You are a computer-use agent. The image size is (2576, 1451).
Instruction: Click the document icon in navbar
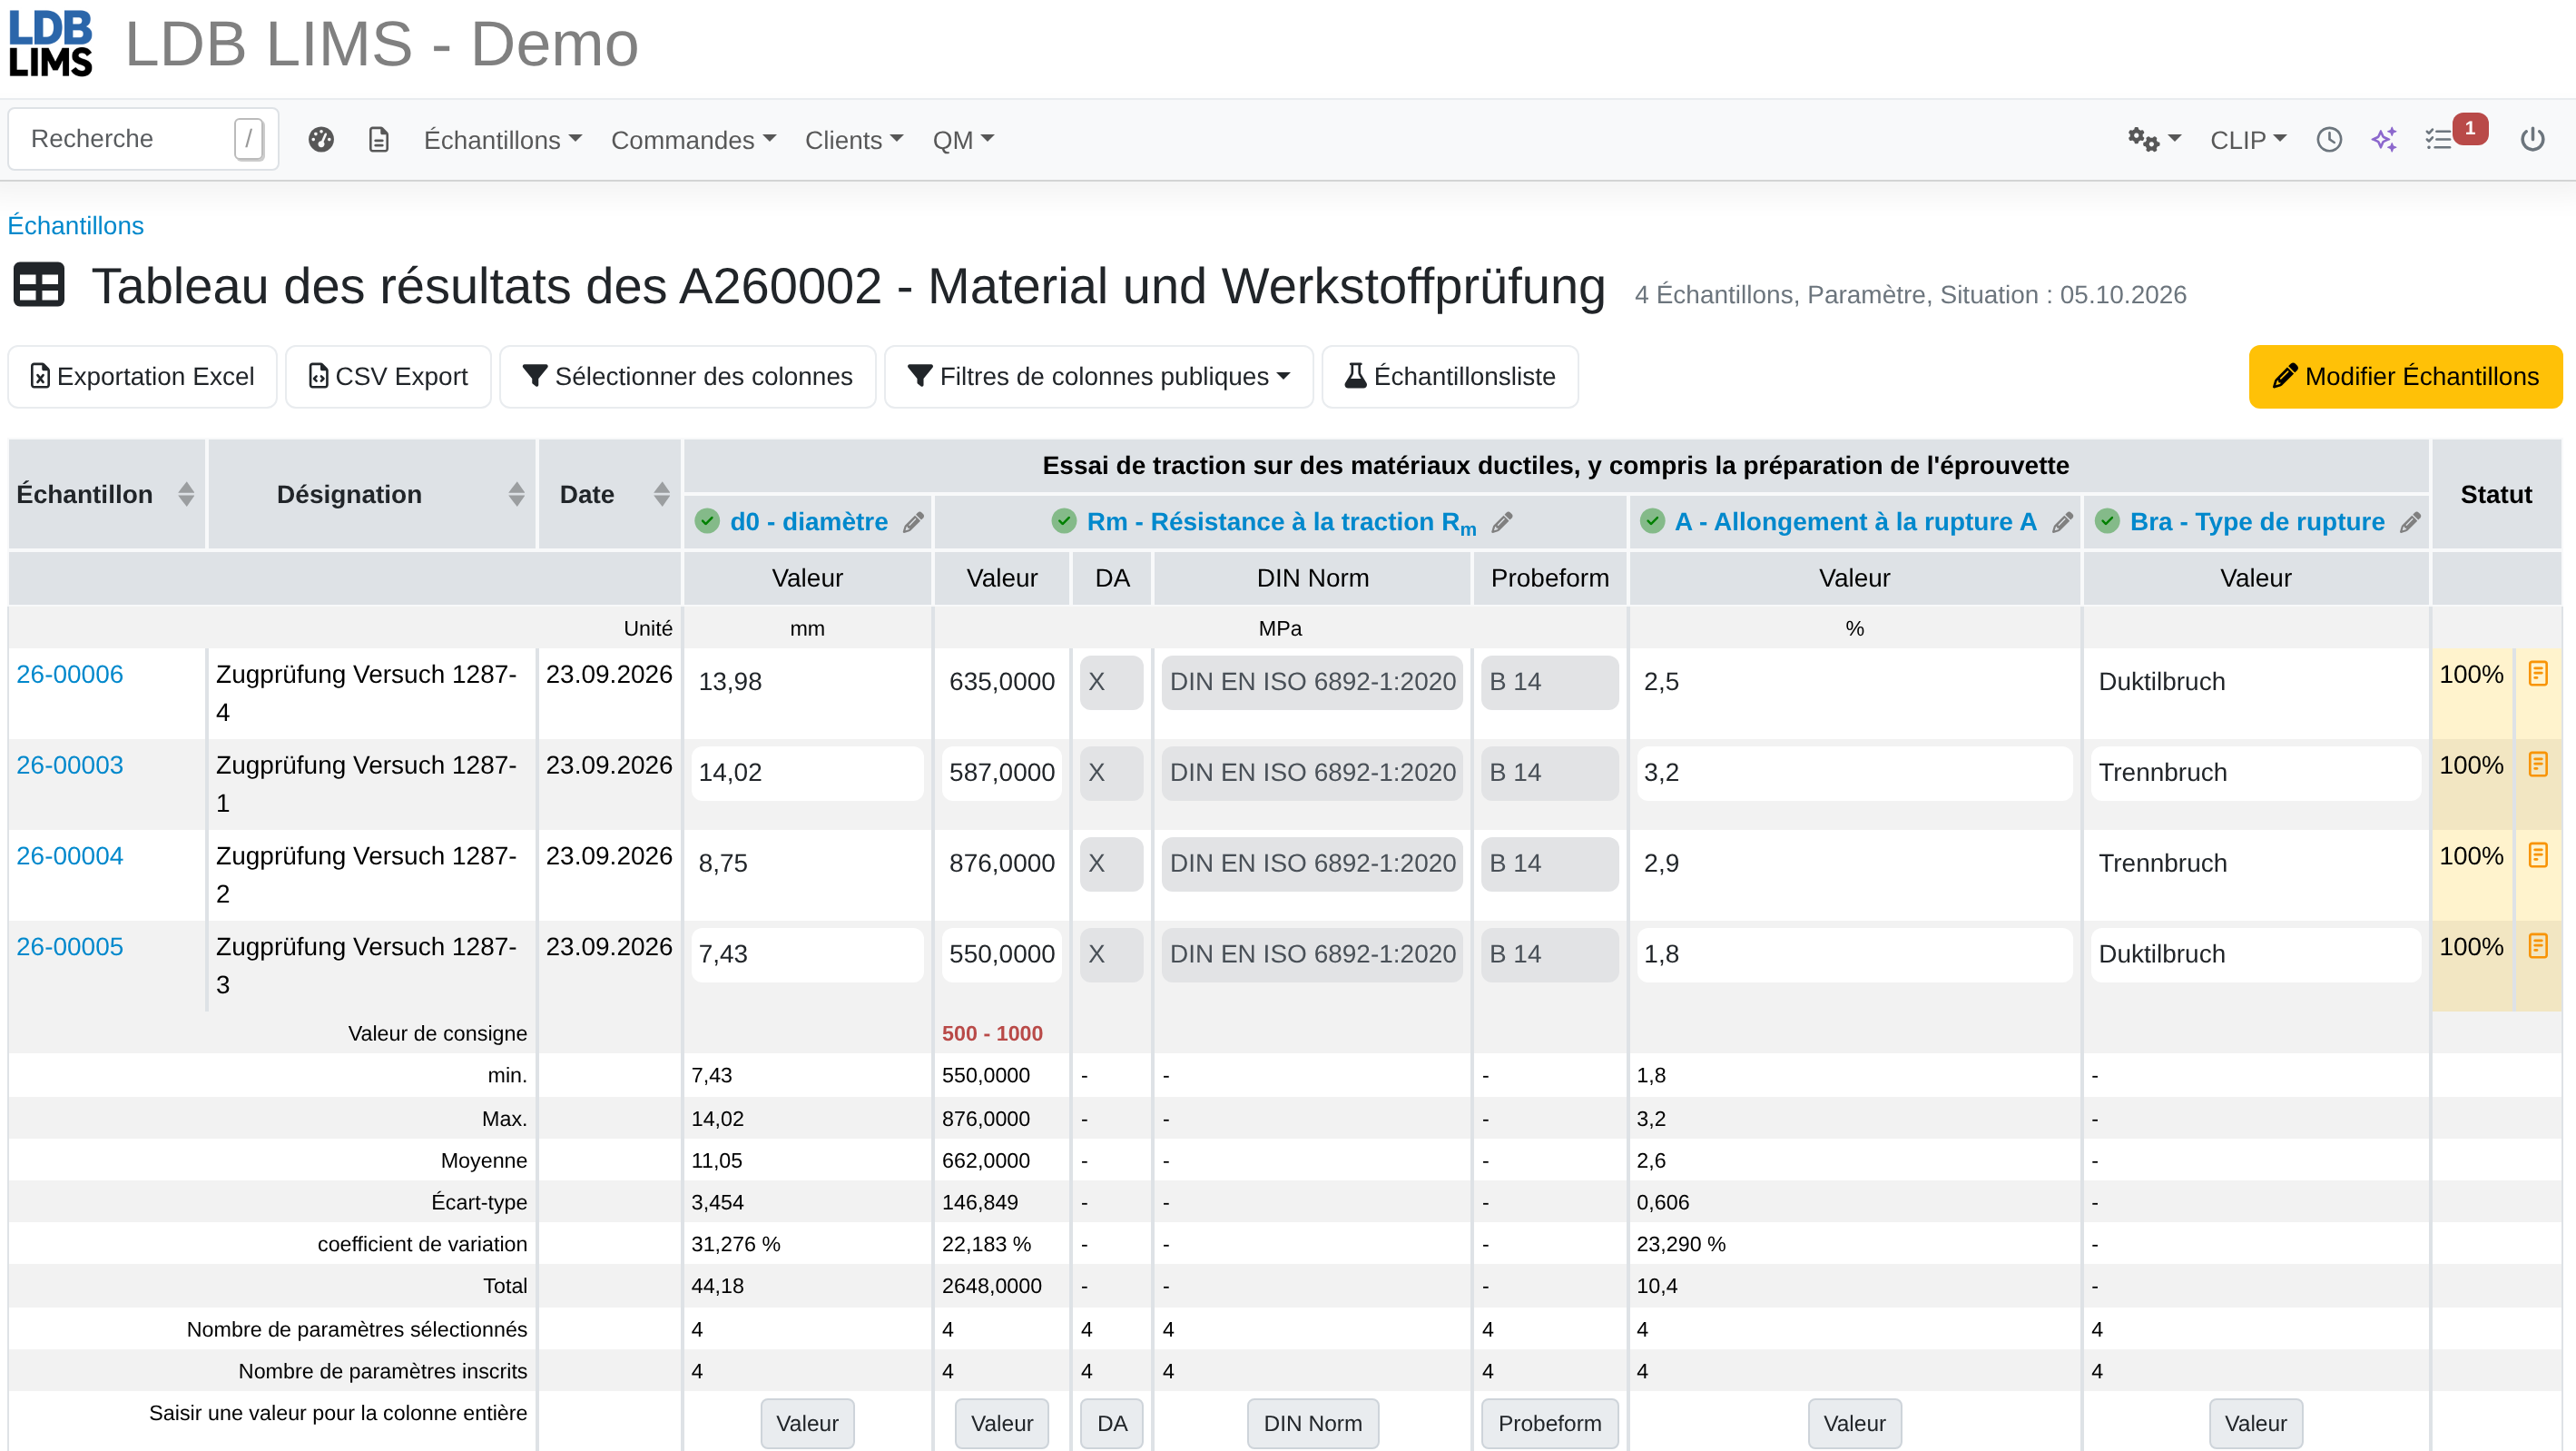379,139
